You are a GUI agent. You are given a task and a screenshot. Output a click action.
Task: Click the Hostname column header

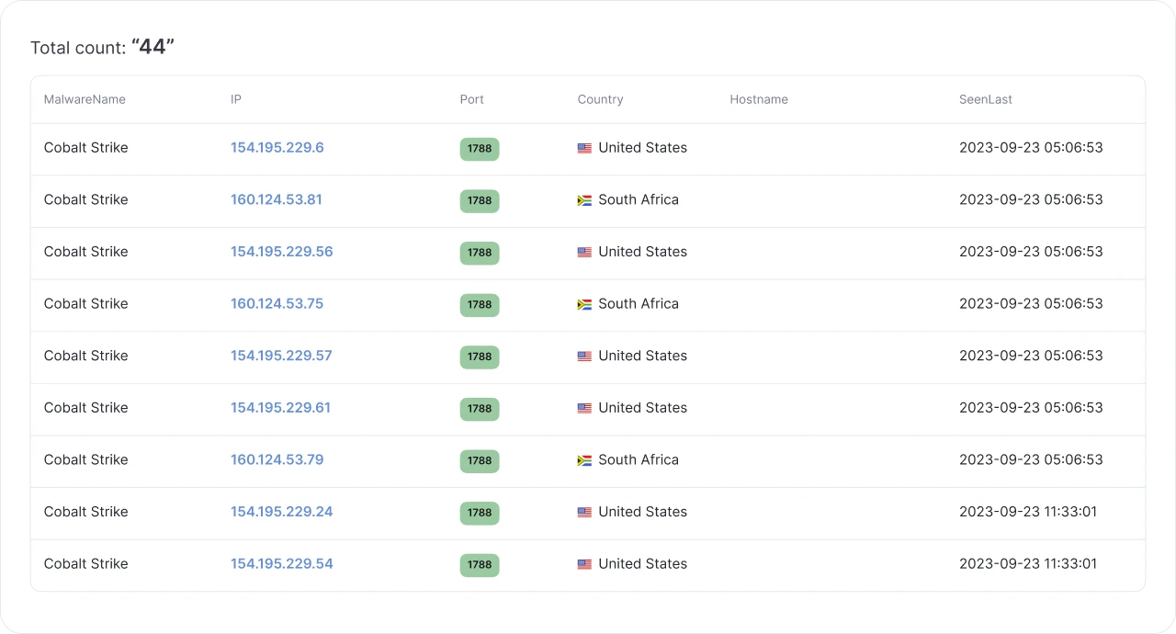[758, 99]
